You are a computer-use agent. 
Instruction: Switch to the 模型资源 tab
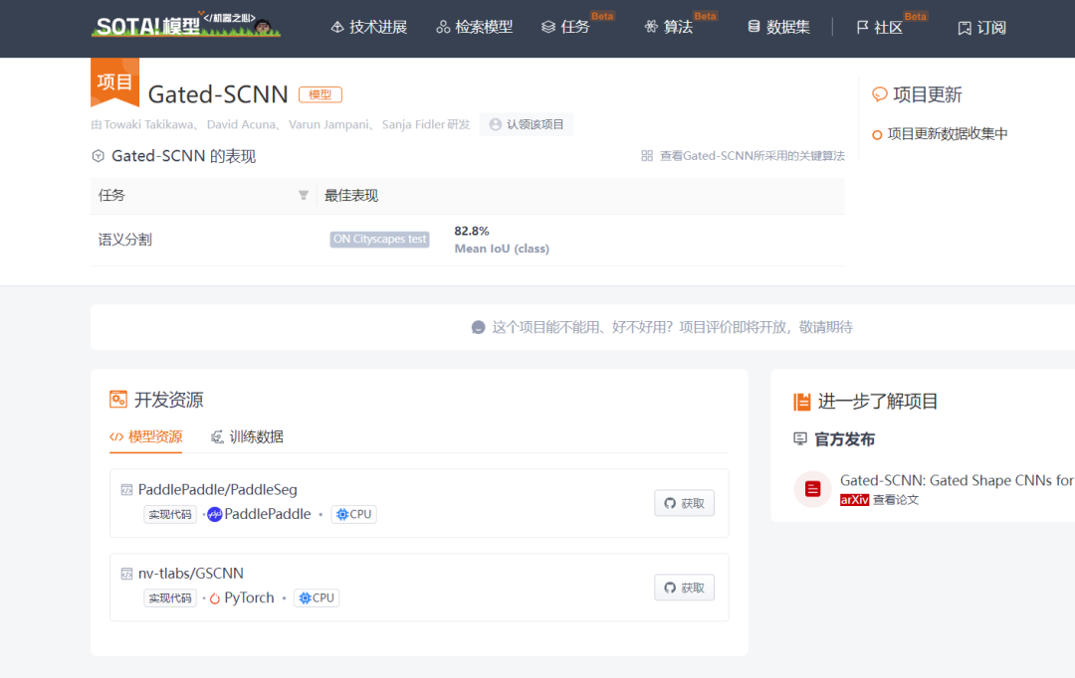[x=146, y=437]
